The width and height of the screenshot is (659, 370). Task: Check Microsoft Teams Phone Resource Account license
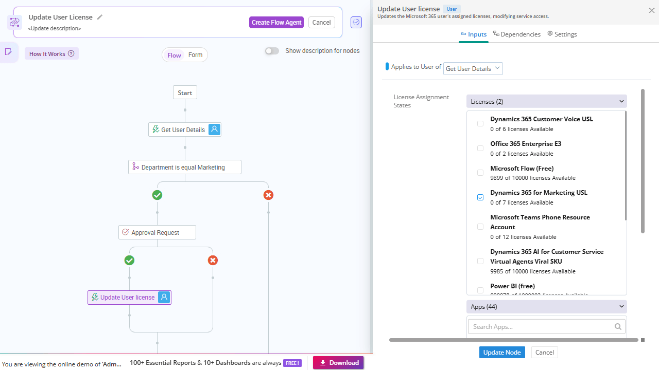tap(480, 227)
